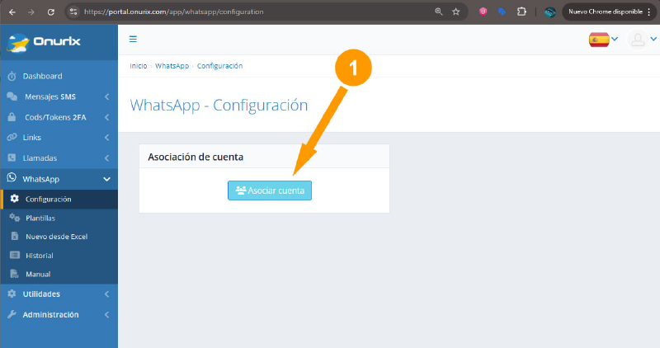
Task: Click the Onurix logo
Action: [44, 43]
